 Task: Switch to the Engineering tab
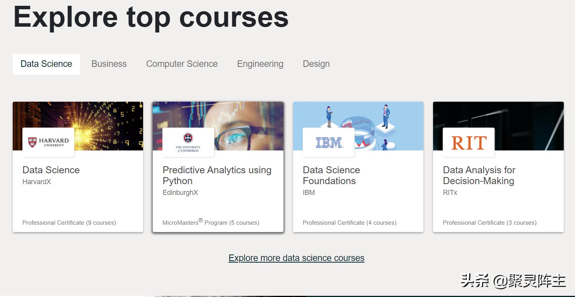pyautogui.click(x=260, y=64)
